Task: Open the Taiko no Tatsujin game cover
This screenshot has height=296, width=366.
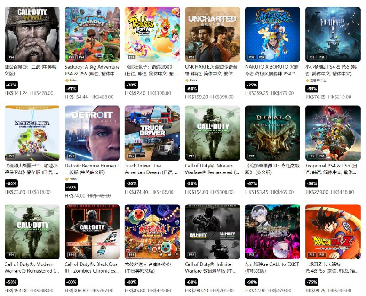Action: point(152,231)
